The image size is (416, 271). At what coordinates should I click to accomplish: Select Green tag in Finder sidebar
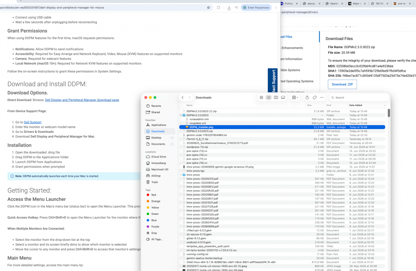pos(155,214)
